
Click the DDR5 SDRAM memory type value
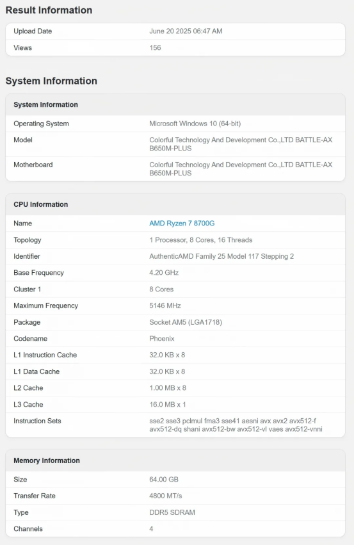[x=172, y=512]
